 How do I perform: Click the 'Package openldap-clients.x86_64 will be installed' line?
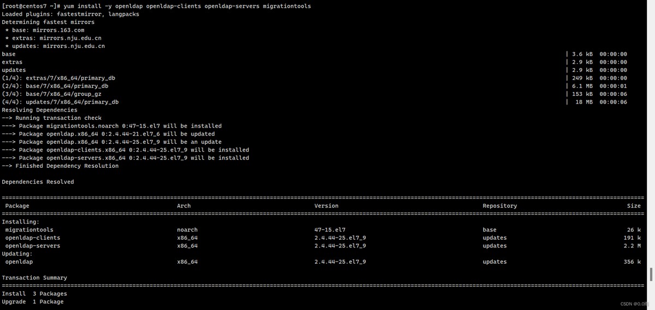pyautogui.click(x=126, y=150)
